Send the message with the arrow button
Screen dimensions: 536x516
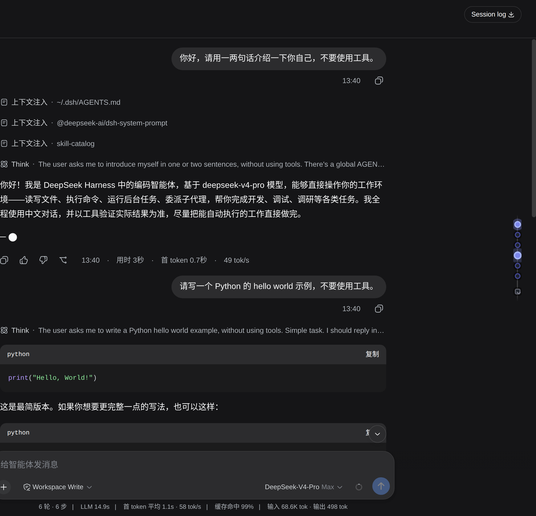[381, 486]
